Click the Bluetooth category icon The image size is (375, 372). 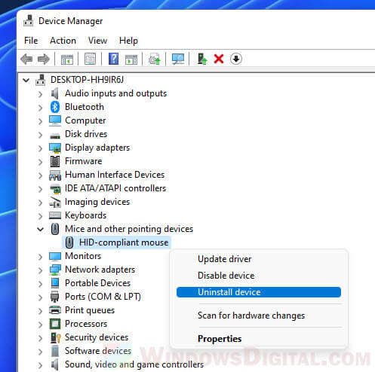(x=55, y=107)
